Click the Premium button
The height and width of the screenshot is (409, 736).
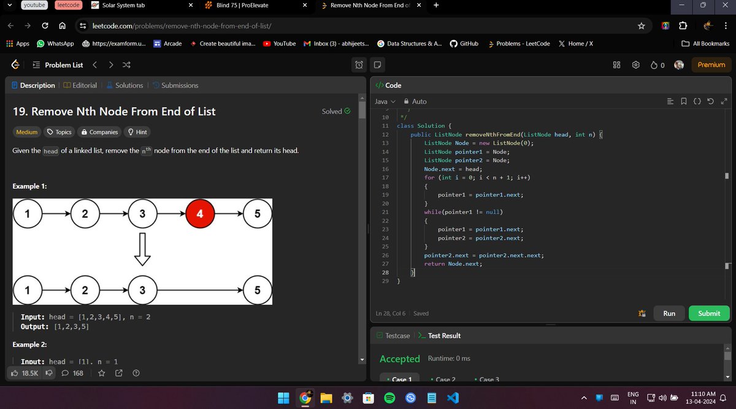711,64
